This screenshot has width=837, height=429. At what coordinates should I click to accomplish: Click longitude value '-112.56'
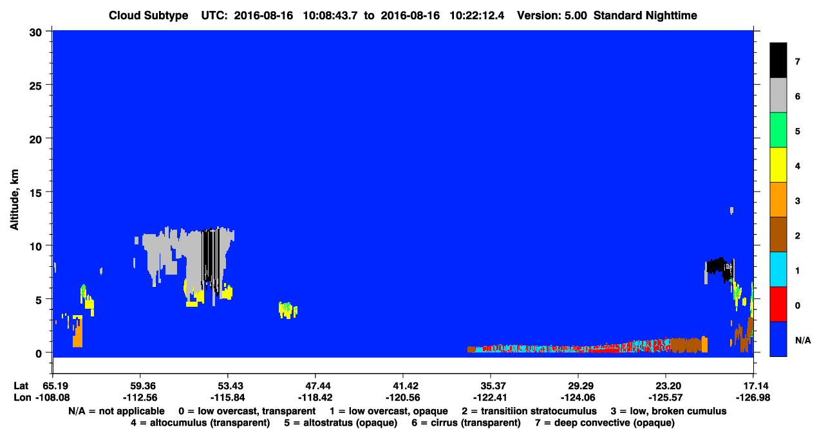click(x=140, y=397)
